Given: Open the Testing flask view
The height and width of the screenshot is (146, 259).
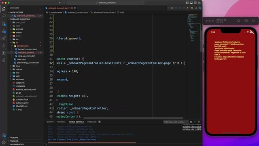Looking at the screenshot, I should click(4, 46).
